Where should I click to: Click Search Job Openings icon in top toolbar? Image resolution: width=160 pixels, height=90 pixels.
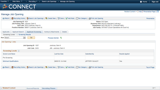point(28,18)
